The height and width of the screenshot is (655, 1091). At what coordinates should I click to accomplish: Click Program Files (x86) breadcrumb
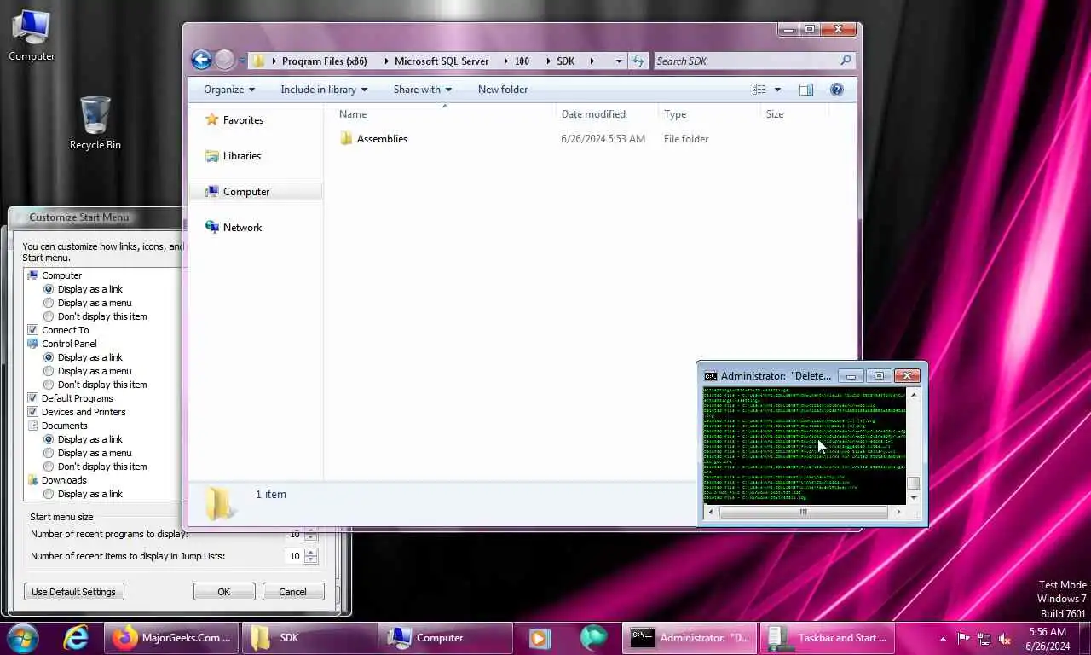click(324, 61)
